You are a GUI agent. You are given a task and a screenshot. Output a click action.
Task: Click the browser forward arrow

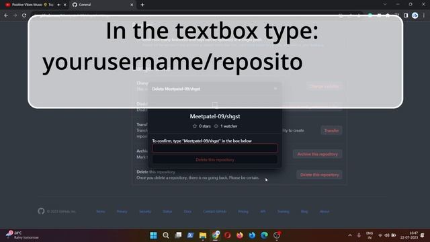(15, 15)
